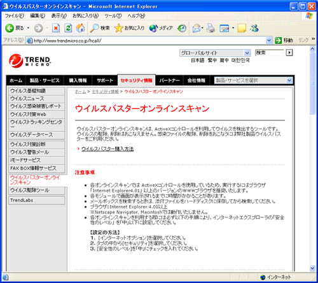
Task: Open ウイルス警告メール in the sidebar
Action: 36,152
